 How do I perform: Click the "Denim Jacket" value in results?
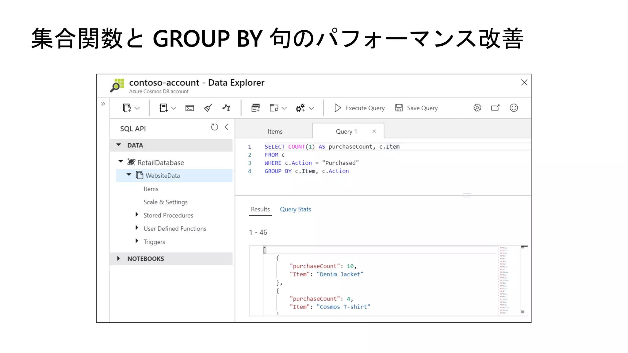click(340, 274)
